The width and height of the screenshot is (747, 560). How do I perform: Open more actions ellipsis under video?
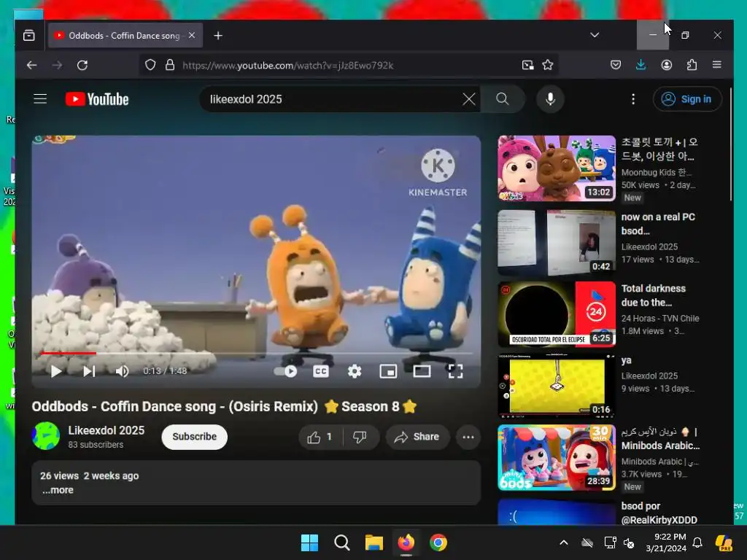click(x=468, y=437)
